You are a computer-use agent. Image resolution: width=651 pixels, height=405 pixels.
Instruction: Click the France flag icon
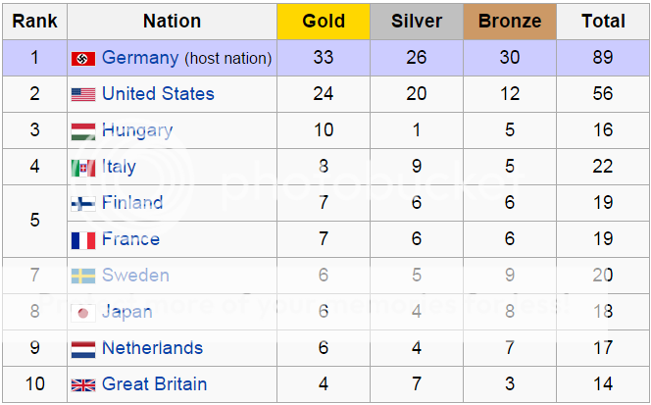tap(83, 240)
